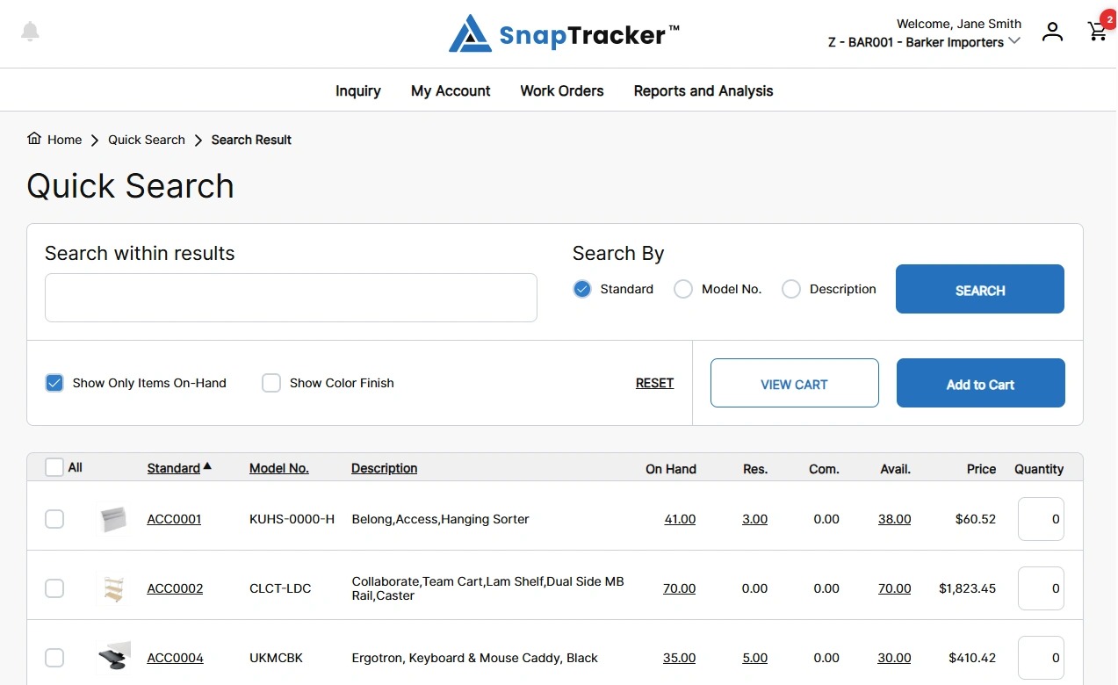Open the Work Orders menu

coord(562,90)
